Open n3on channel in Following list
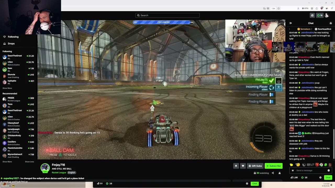 18,63
